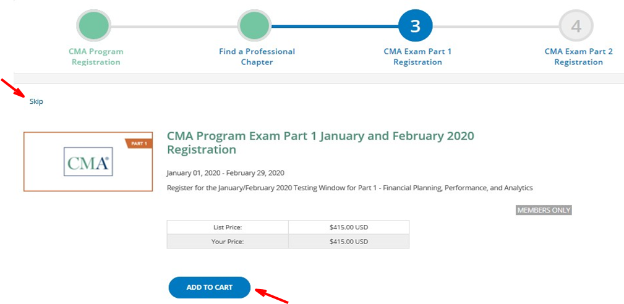
Task: Click the MEMBERS ONLY badge
Action: coord(544,210)
